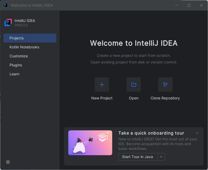This screenshot has height=170, width=208.
Task: Minimize the Welcome to IntelliJ IDEA window
Action: pyautogui.click(x=177, y=5)
